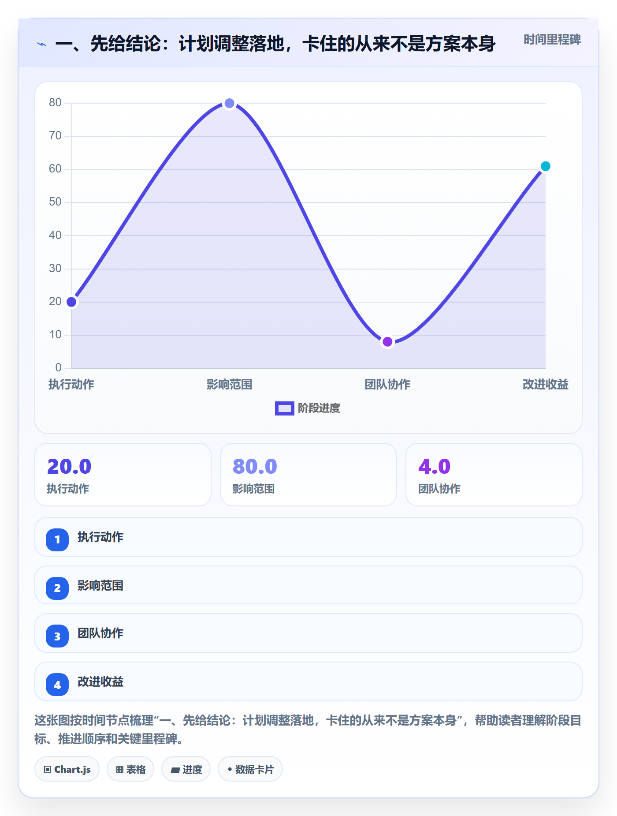
Task: Click the card title 一、先给结论
Action: (275, 44)
